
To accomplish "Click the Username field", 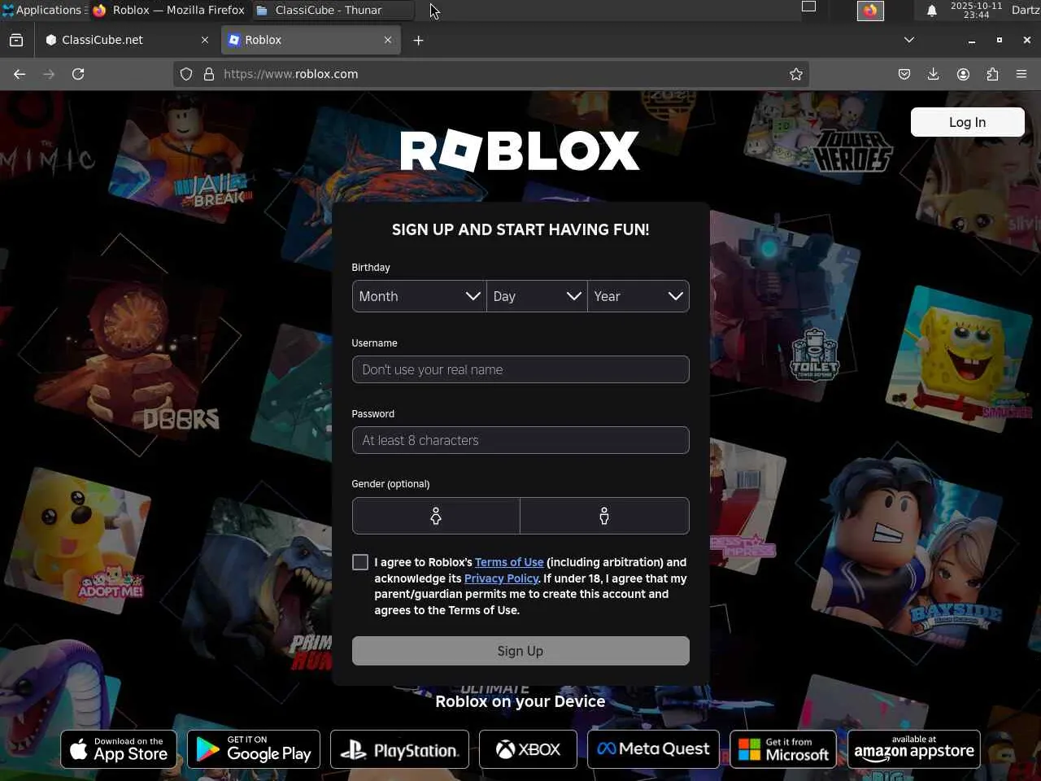I will pyautogui.click(x=520, y=369).
